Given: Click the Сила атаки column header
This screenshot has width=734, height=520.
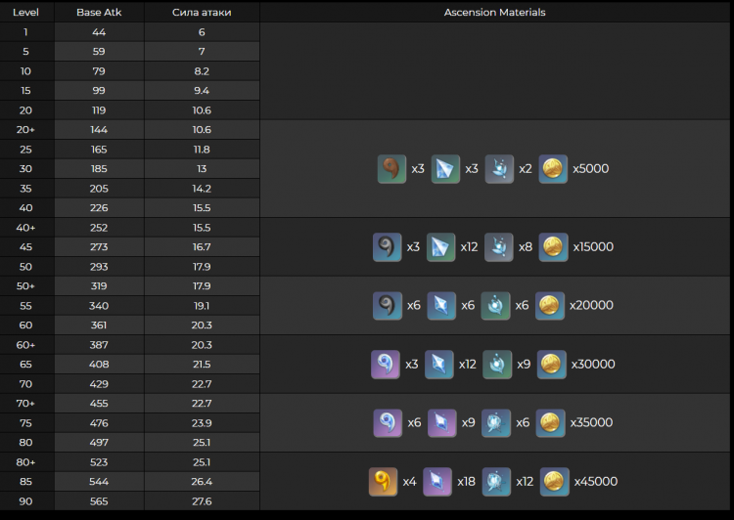Looking at the screenshot, I should click(x=202, y=13).
